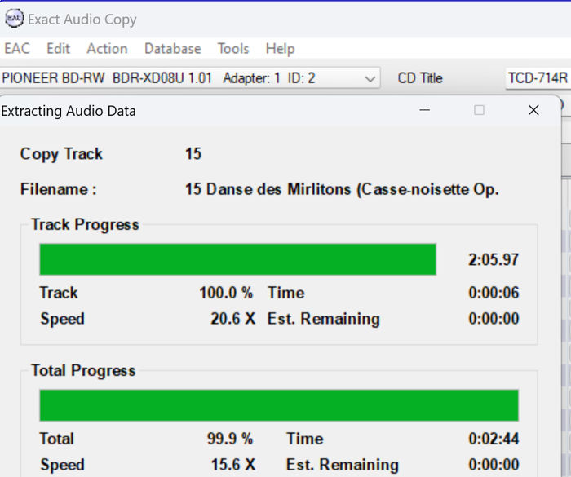Click the total time 0:02:44

click(494, 439)
